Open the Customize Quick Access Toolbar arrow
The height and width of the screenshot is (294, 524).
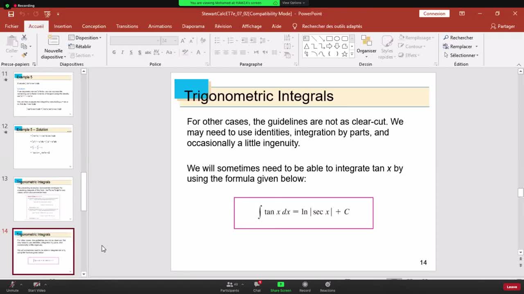58,14
